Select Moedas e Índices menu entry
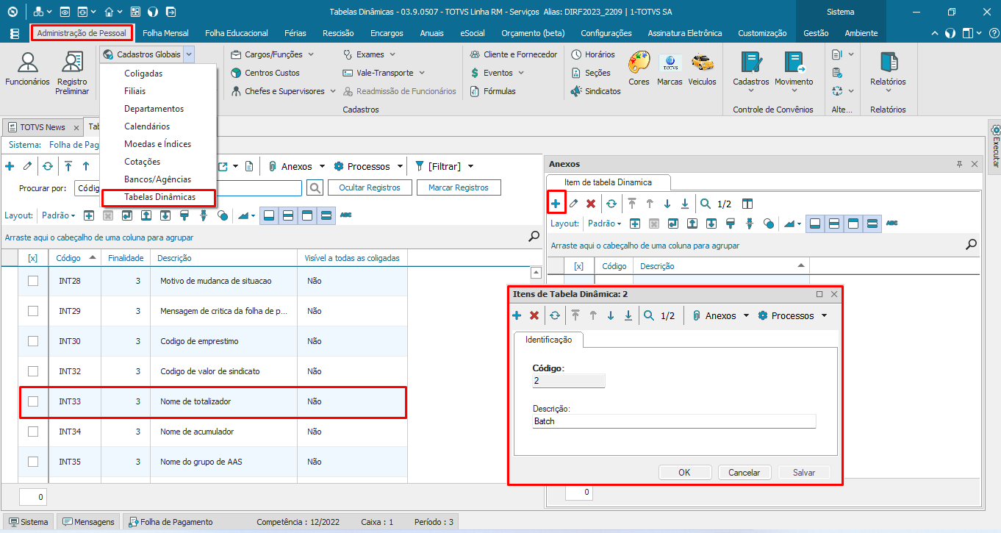This screenshot has height=533, width=1001. pyautogui.click(x=157, y=144)
